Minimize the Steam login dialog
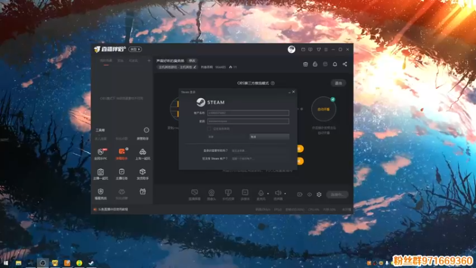 (289, 92)
